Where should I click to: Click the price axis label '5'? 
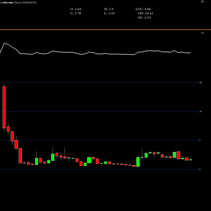pyautogui.click(x=200, y=141)
